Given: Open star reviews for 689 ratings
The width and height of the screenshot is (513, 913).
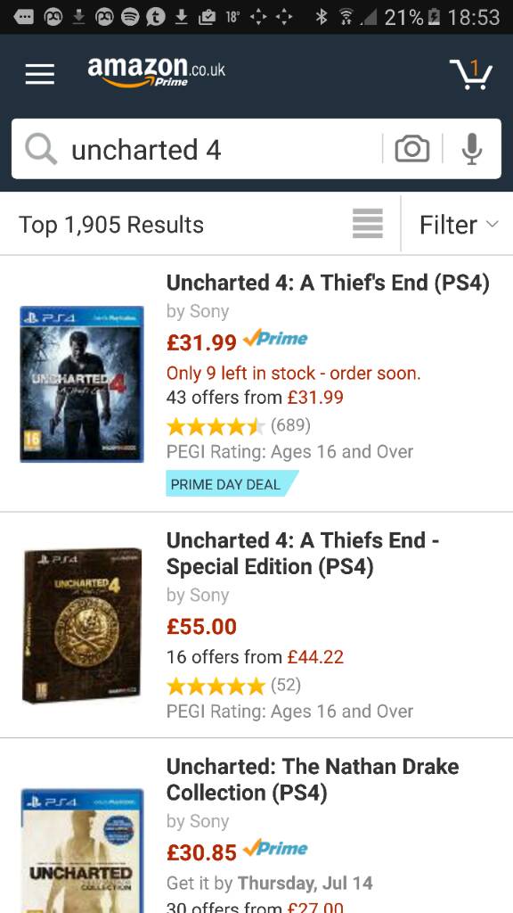Looking at the screenshot, I should (x=239, y=426).
